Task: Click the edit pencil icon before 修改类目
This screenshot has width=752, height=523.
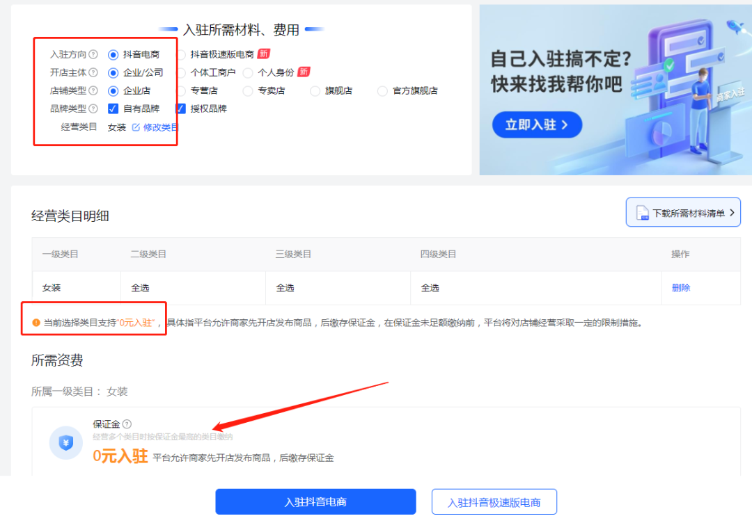Action: tap(134, 127)
